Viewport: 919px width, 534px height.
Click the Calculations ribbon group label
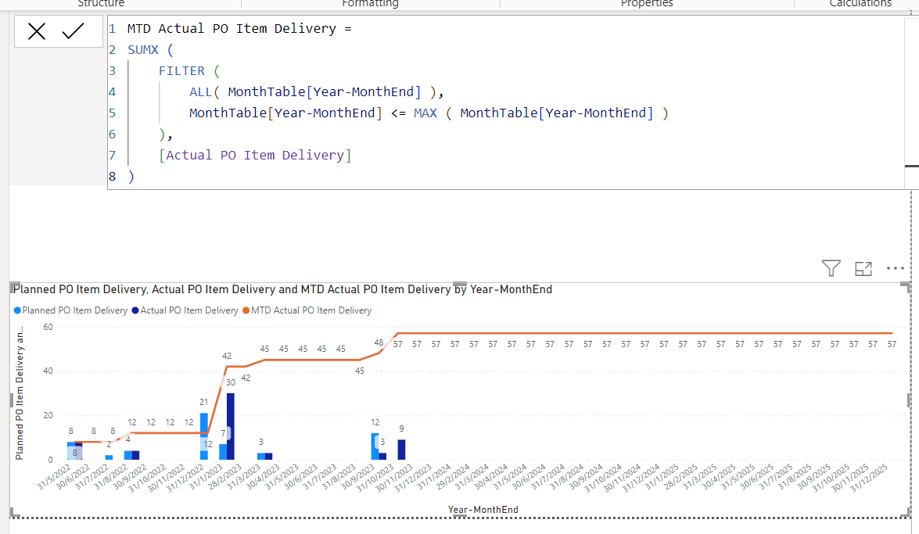(860, 3)
